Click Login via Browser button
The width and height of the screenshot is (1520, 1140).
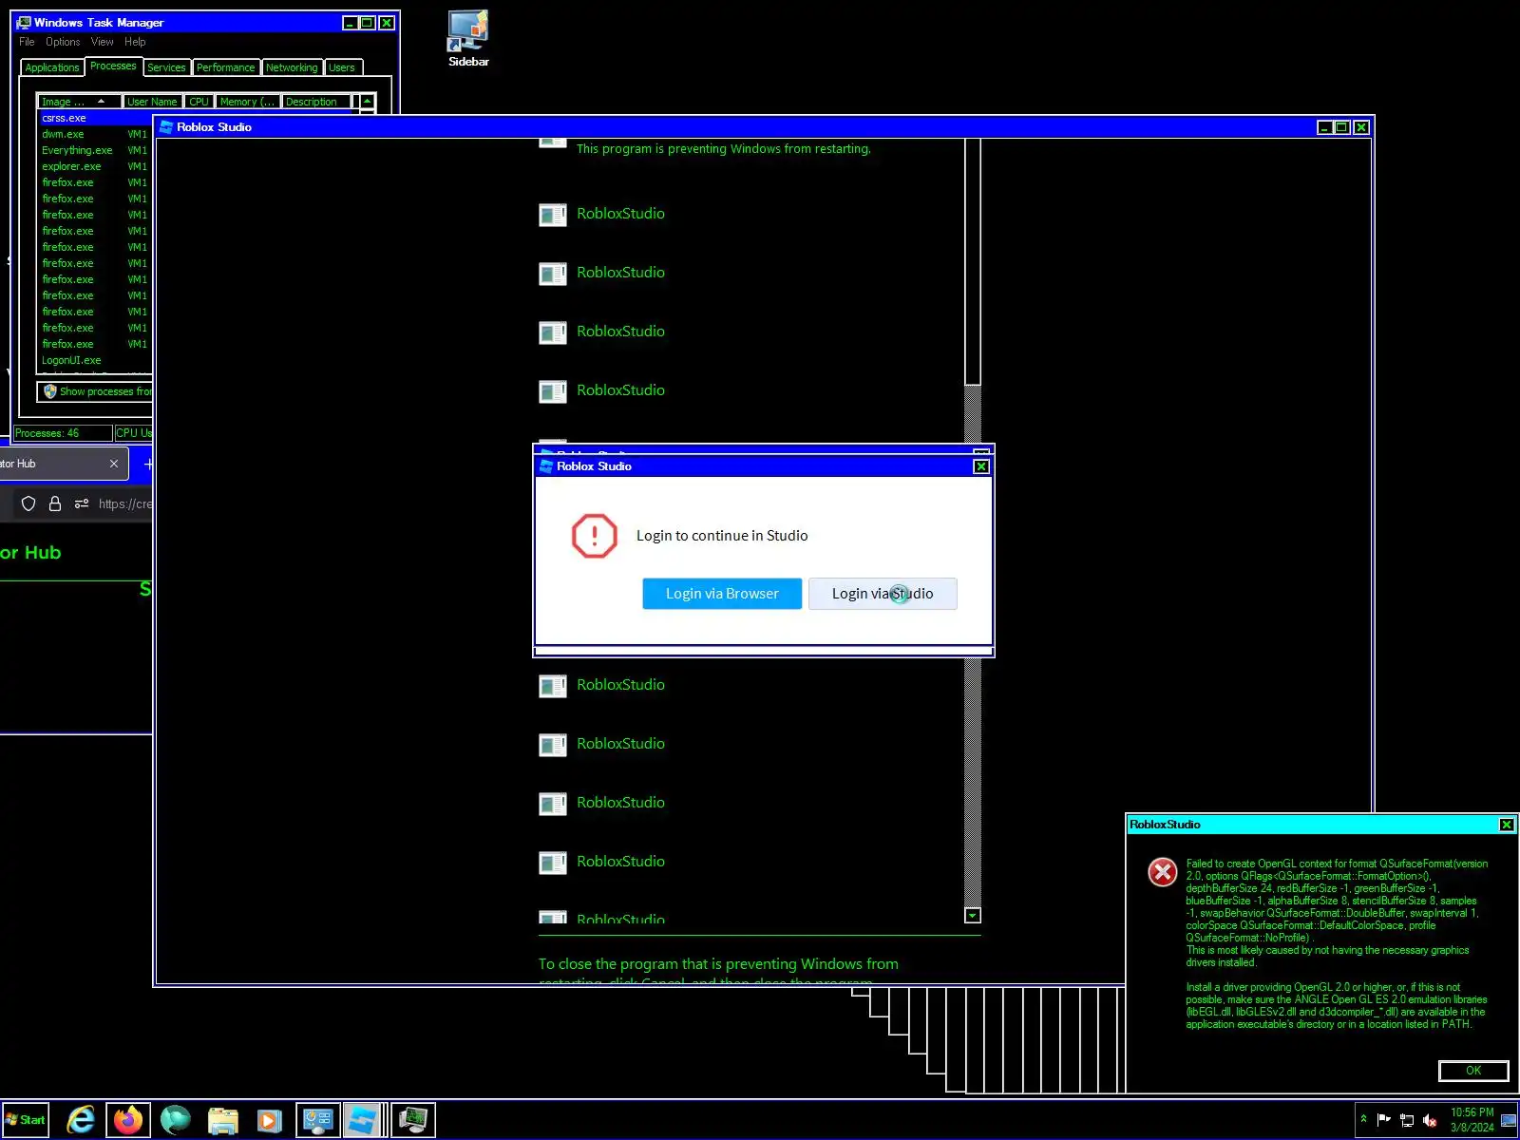(x=722, y=594)
